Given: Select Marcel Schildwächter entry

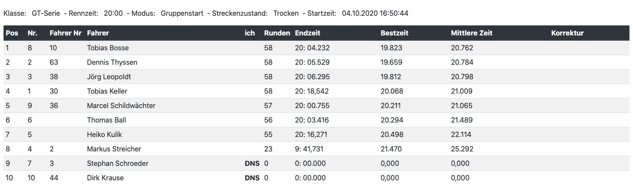Looking at the screenshot, I should (x=121, y=105).
